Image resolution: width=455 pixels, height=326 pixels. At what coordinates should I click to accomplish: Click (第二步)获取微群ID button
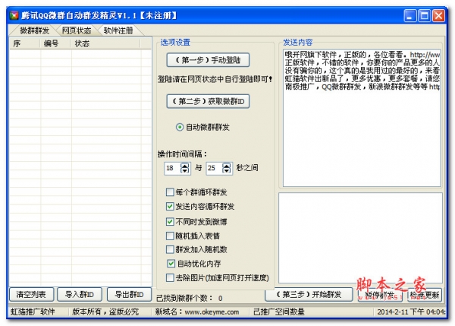208,101
